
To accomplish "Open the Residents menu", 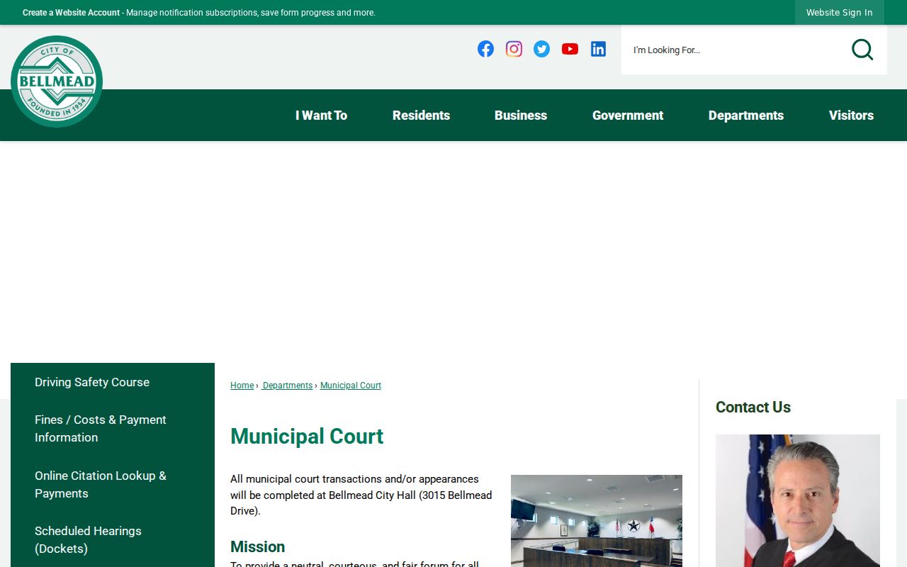I will click(421, 116).
